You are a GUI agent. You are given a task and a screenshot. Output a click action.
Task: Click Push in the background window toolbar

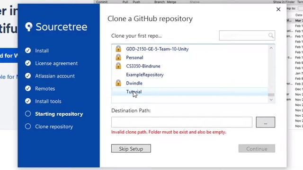(x=136, y=2)
